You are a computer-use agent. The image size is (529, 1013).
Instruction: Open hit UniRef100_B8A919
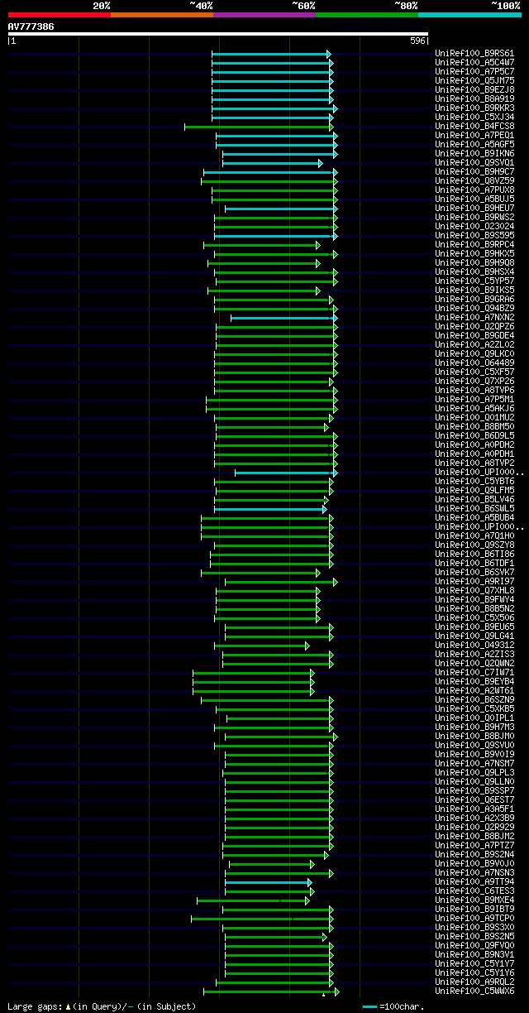pyautogui.click(x=474, y=98)
